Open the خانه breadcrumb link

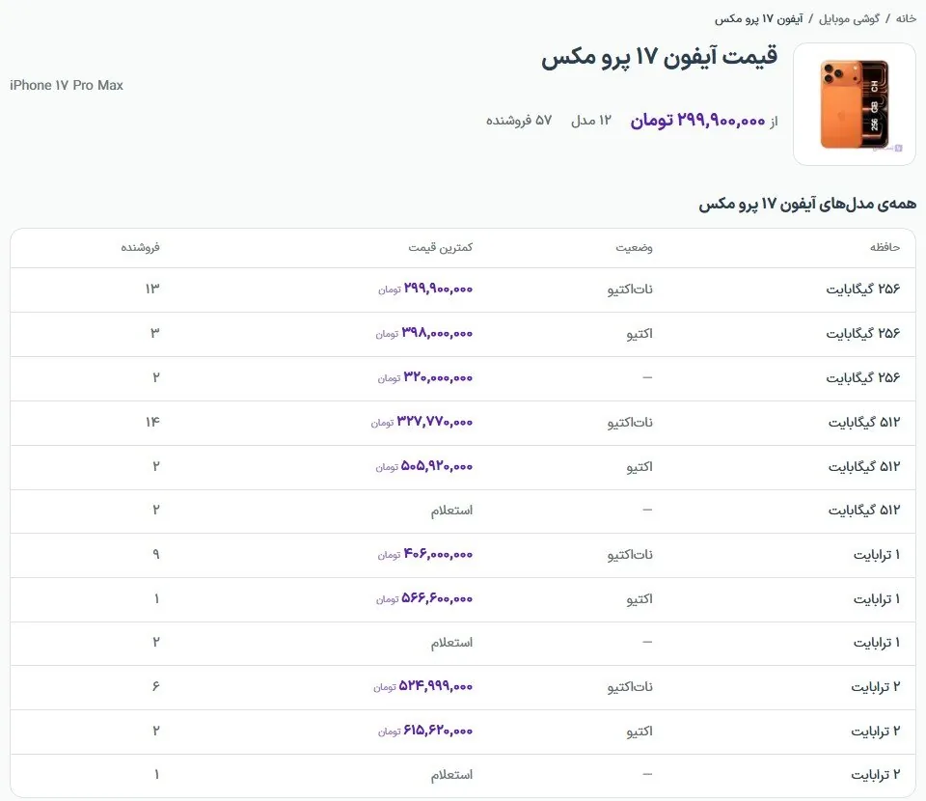coord(906,19)
